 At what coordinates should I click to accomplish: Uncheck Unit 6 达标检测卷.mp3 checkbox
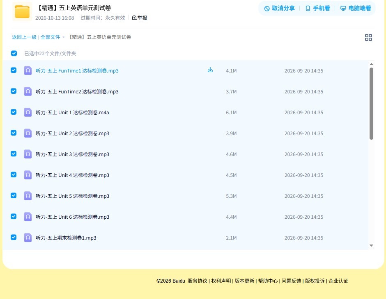tap(14, 216)
